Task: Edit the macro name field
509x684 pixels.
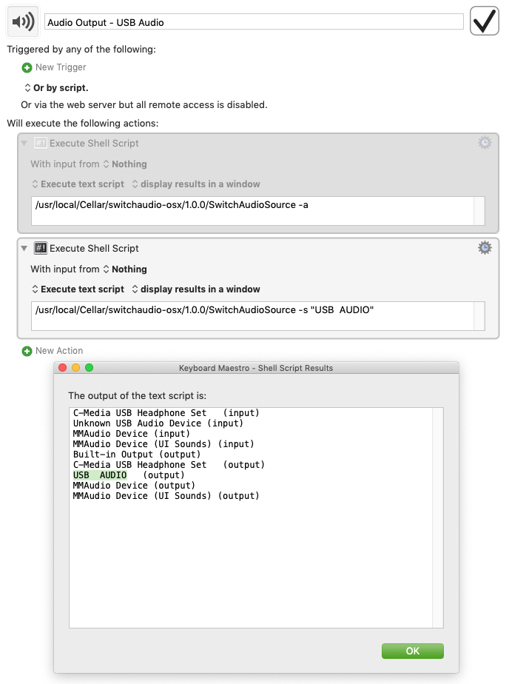Action: coord(254,22)
